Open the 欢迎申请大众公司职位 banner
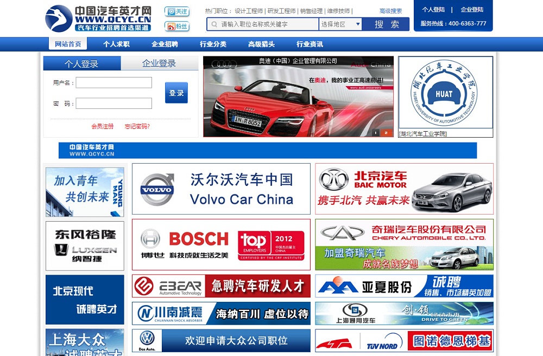Viewport: 543px width, 356px height. (x=236, y=341)
